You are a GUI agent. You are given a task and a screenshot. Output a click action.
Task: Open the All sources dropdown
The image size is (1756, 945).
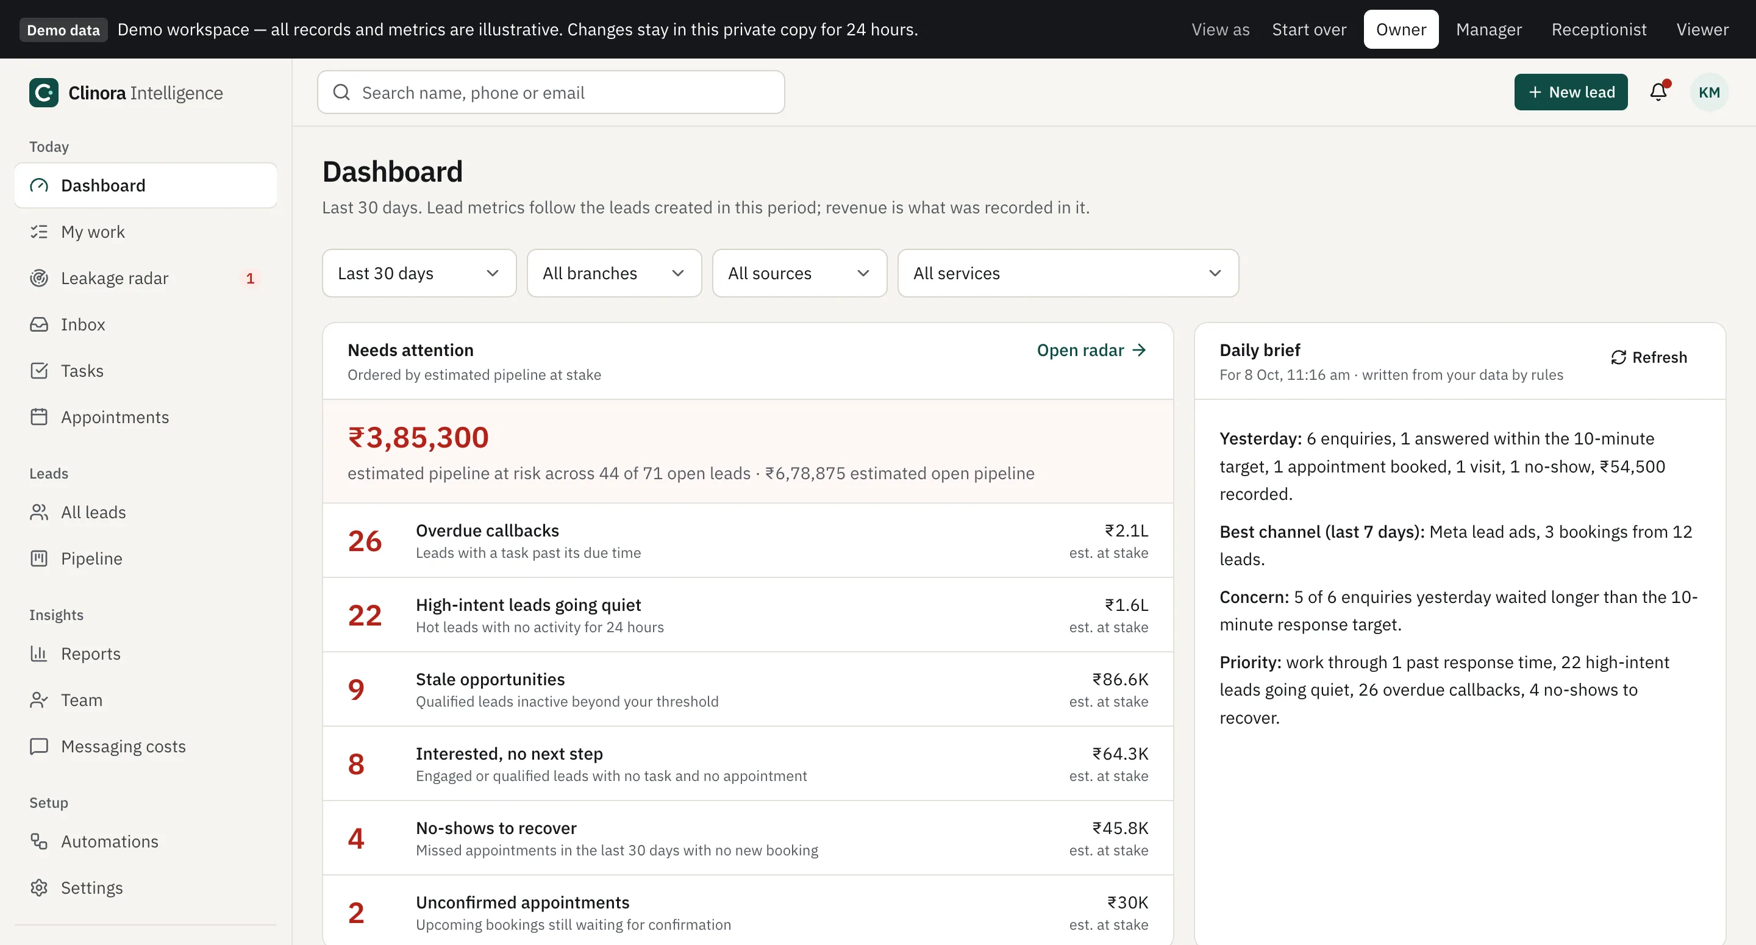tap(799, 273)
